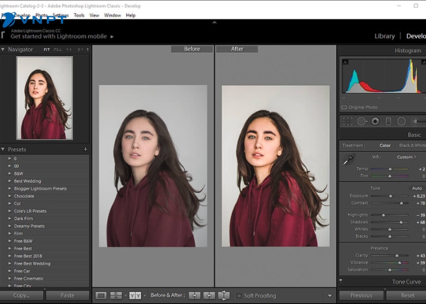Click Get started with Lightroom mobile

(58, 36)
